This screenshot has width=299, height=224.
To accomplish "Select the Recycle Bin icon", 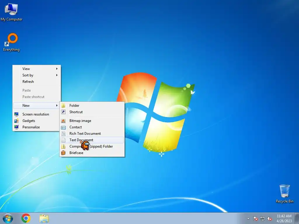I will click(x=284, y=194).
